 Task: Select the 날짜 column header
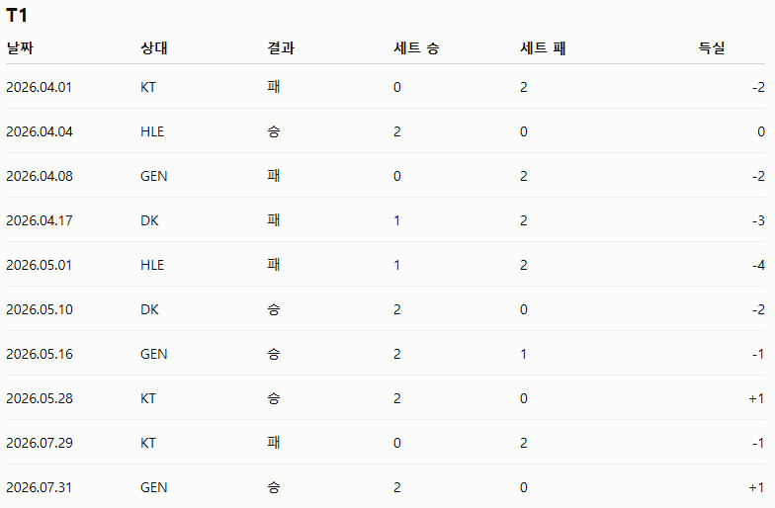(x=20, y=47)
